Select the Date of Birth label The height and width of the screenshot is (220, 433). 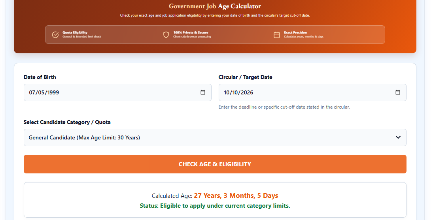pos(40,77)
